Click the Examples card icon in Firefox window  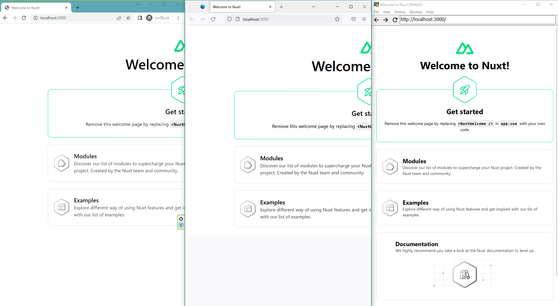248,209
